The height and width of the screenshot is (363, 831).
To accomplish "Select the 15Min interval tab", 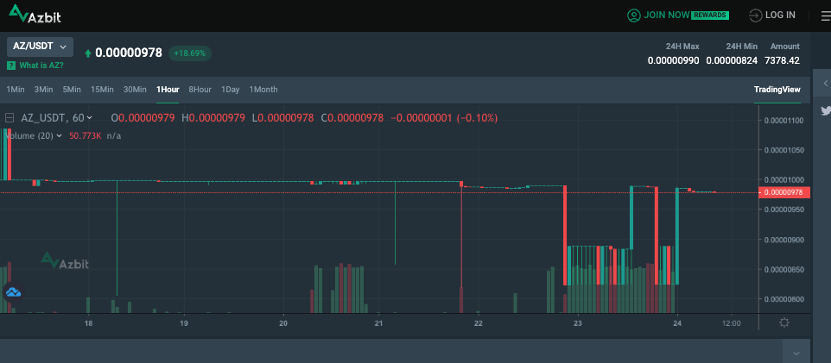I will click(x=102, y=90).
